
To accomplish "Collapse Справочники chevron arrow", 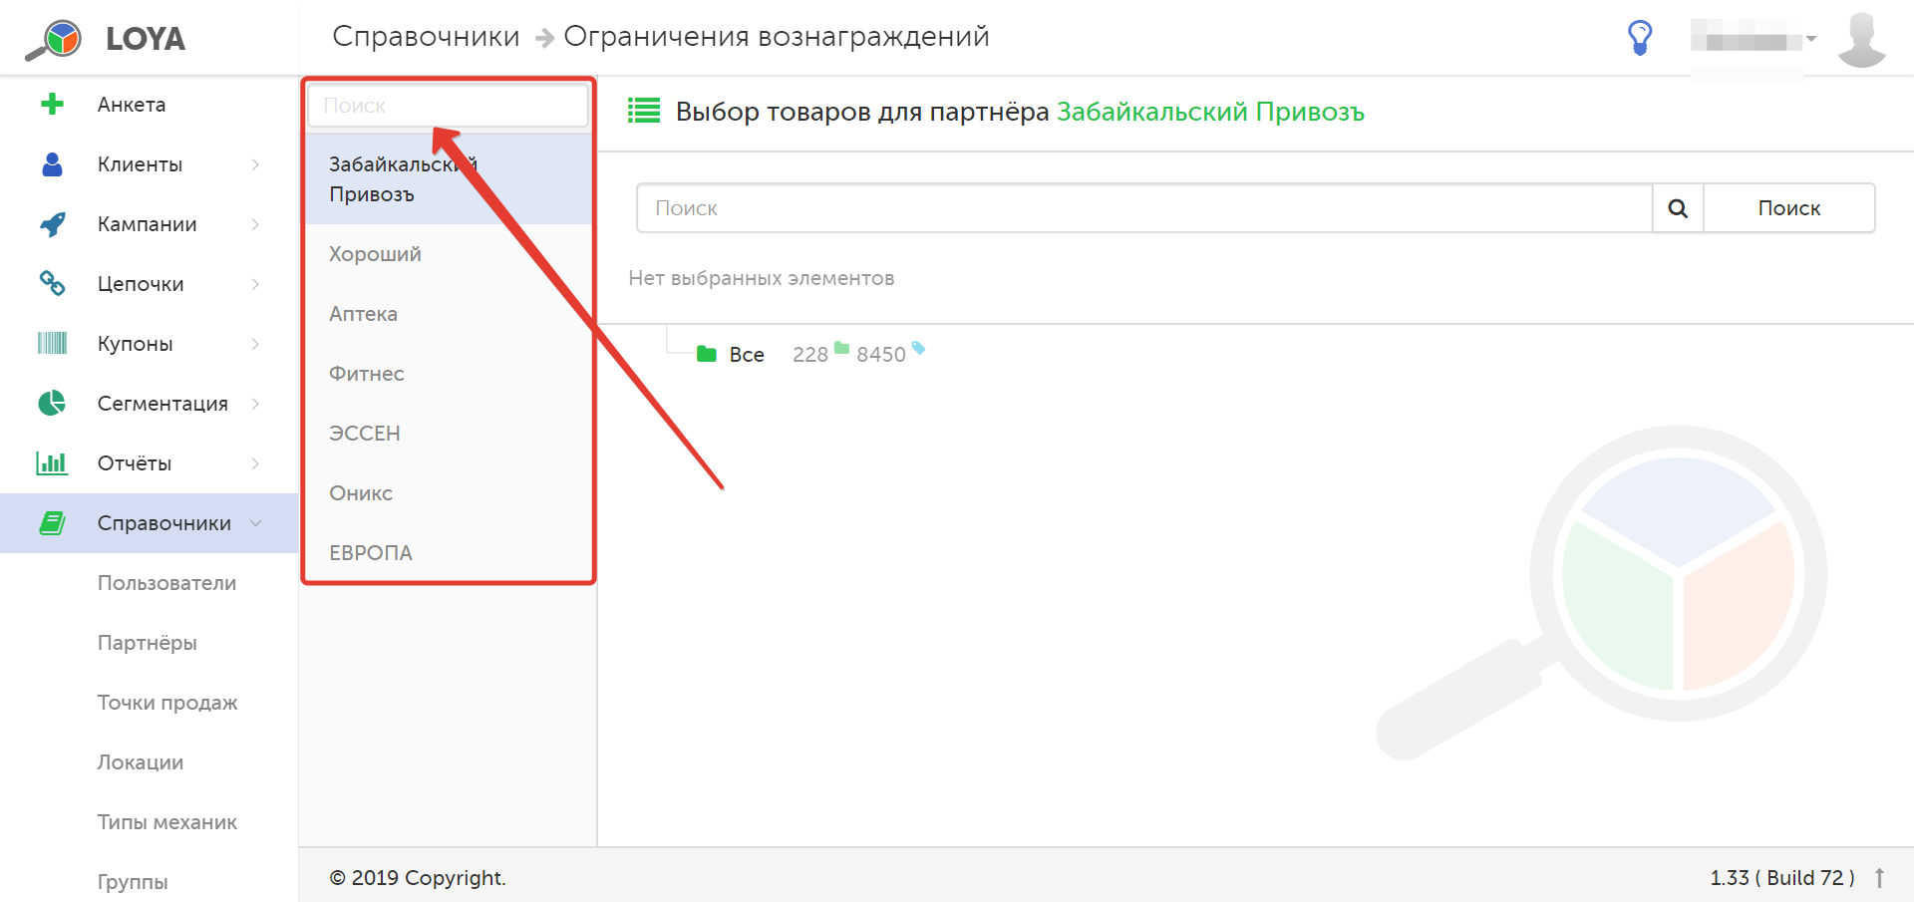I will pyautogui.click(x=256, y=523).
